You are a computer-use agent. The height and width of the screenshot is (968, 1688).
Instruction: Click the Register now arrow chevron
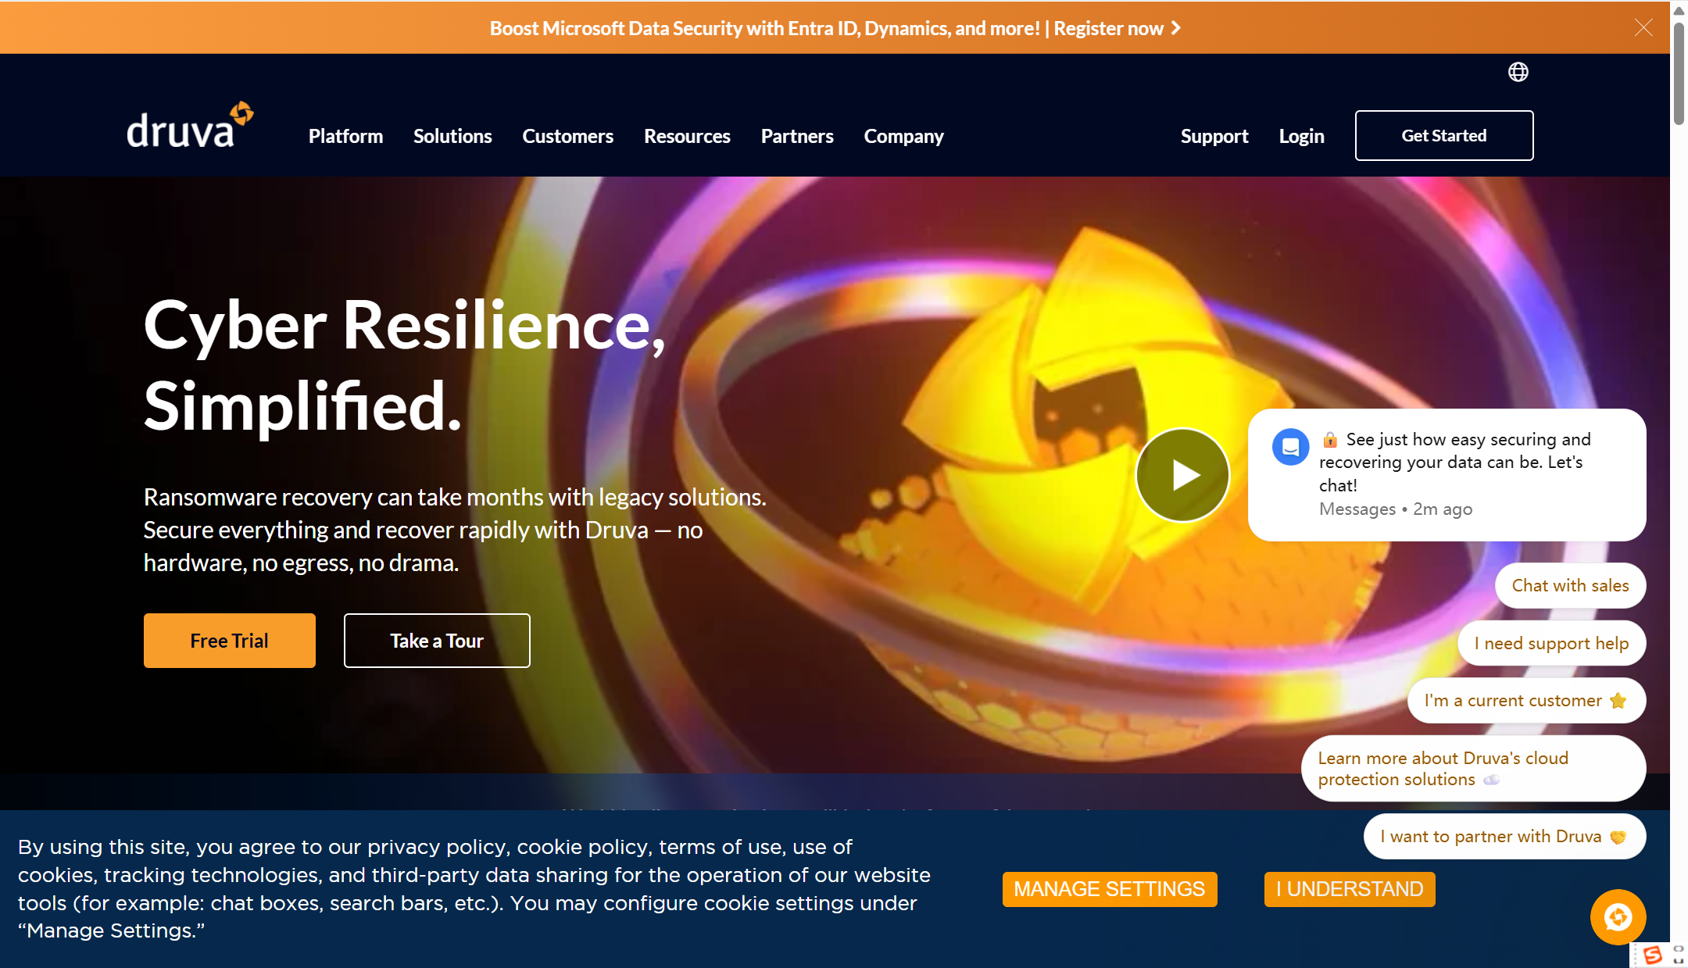(1176, 28)
